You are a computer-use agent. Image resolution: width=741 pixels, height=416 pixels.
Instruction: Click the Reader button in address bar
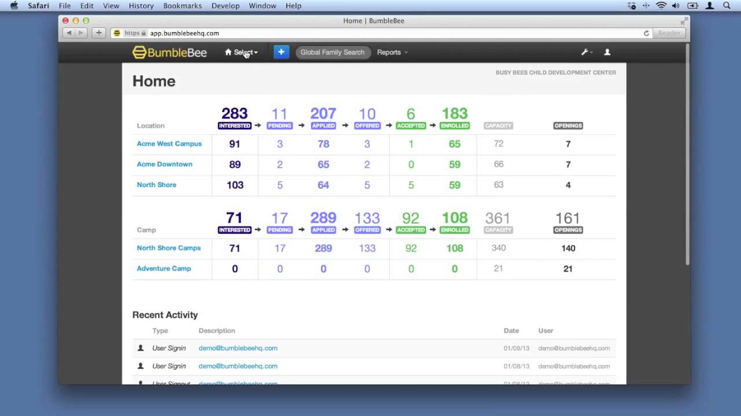pyautogui.click(x=670, y=33)
